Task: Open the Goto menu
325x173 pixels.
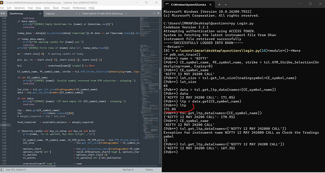Action: click(47, 8)
